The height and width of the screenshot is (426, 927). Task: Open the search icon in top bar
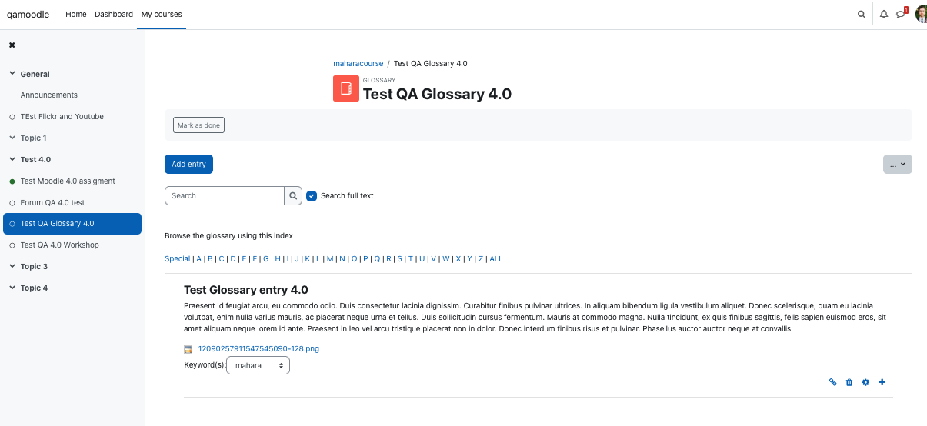click(x=862, y=14)
